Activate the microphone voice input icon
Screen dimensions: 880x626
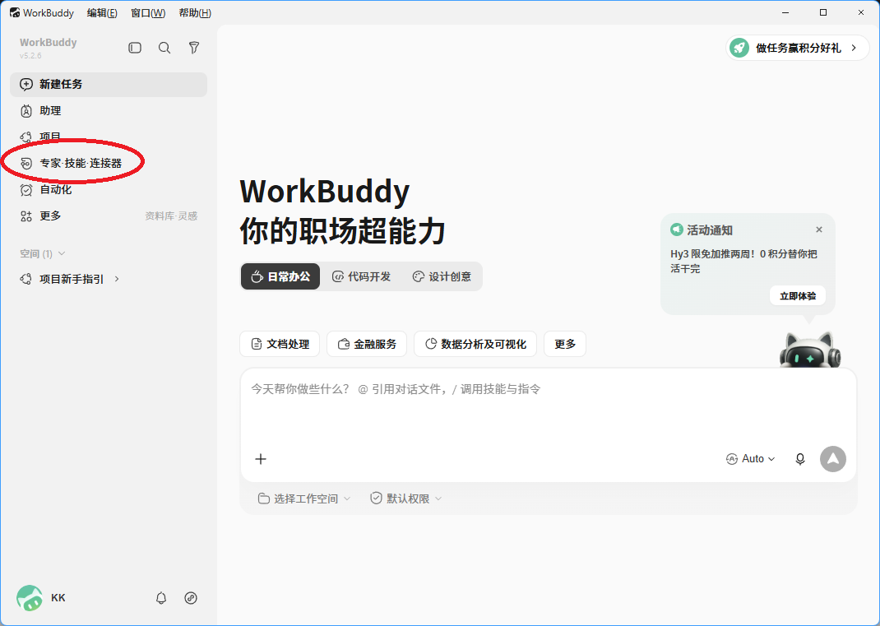[x=800, y=459]
